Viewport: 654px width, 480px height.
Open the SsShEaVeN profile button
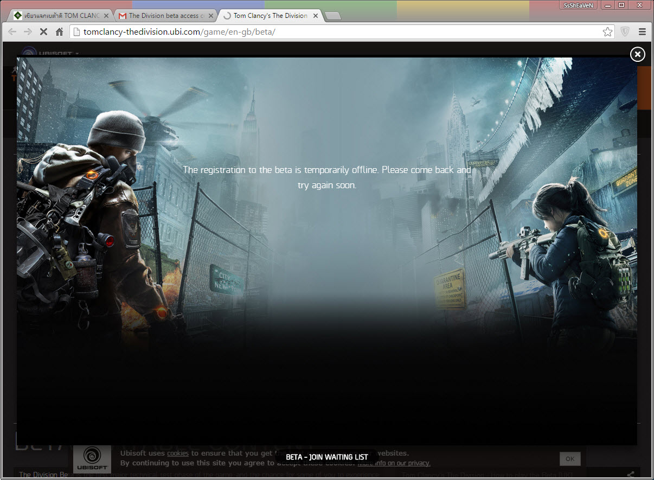tap(579, 5)
